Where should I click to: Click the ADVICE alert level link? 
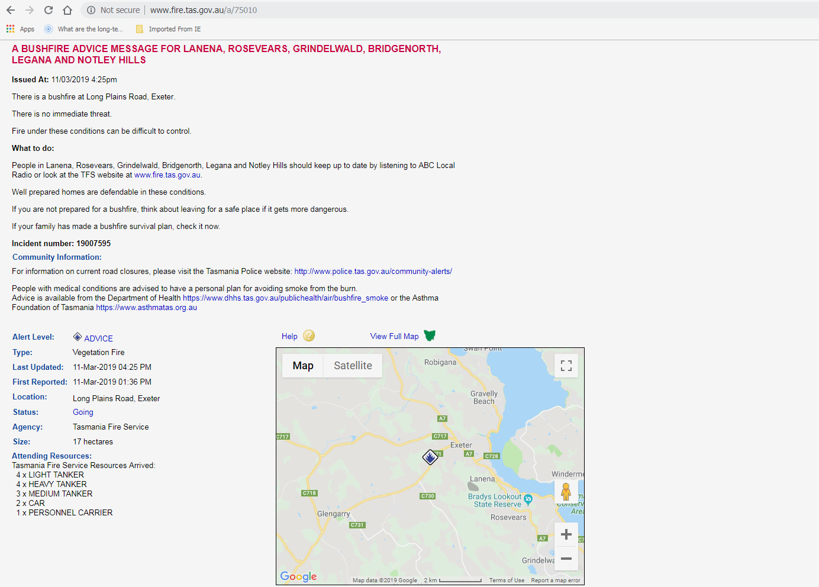pyautogui.click(x=98, y=338)
